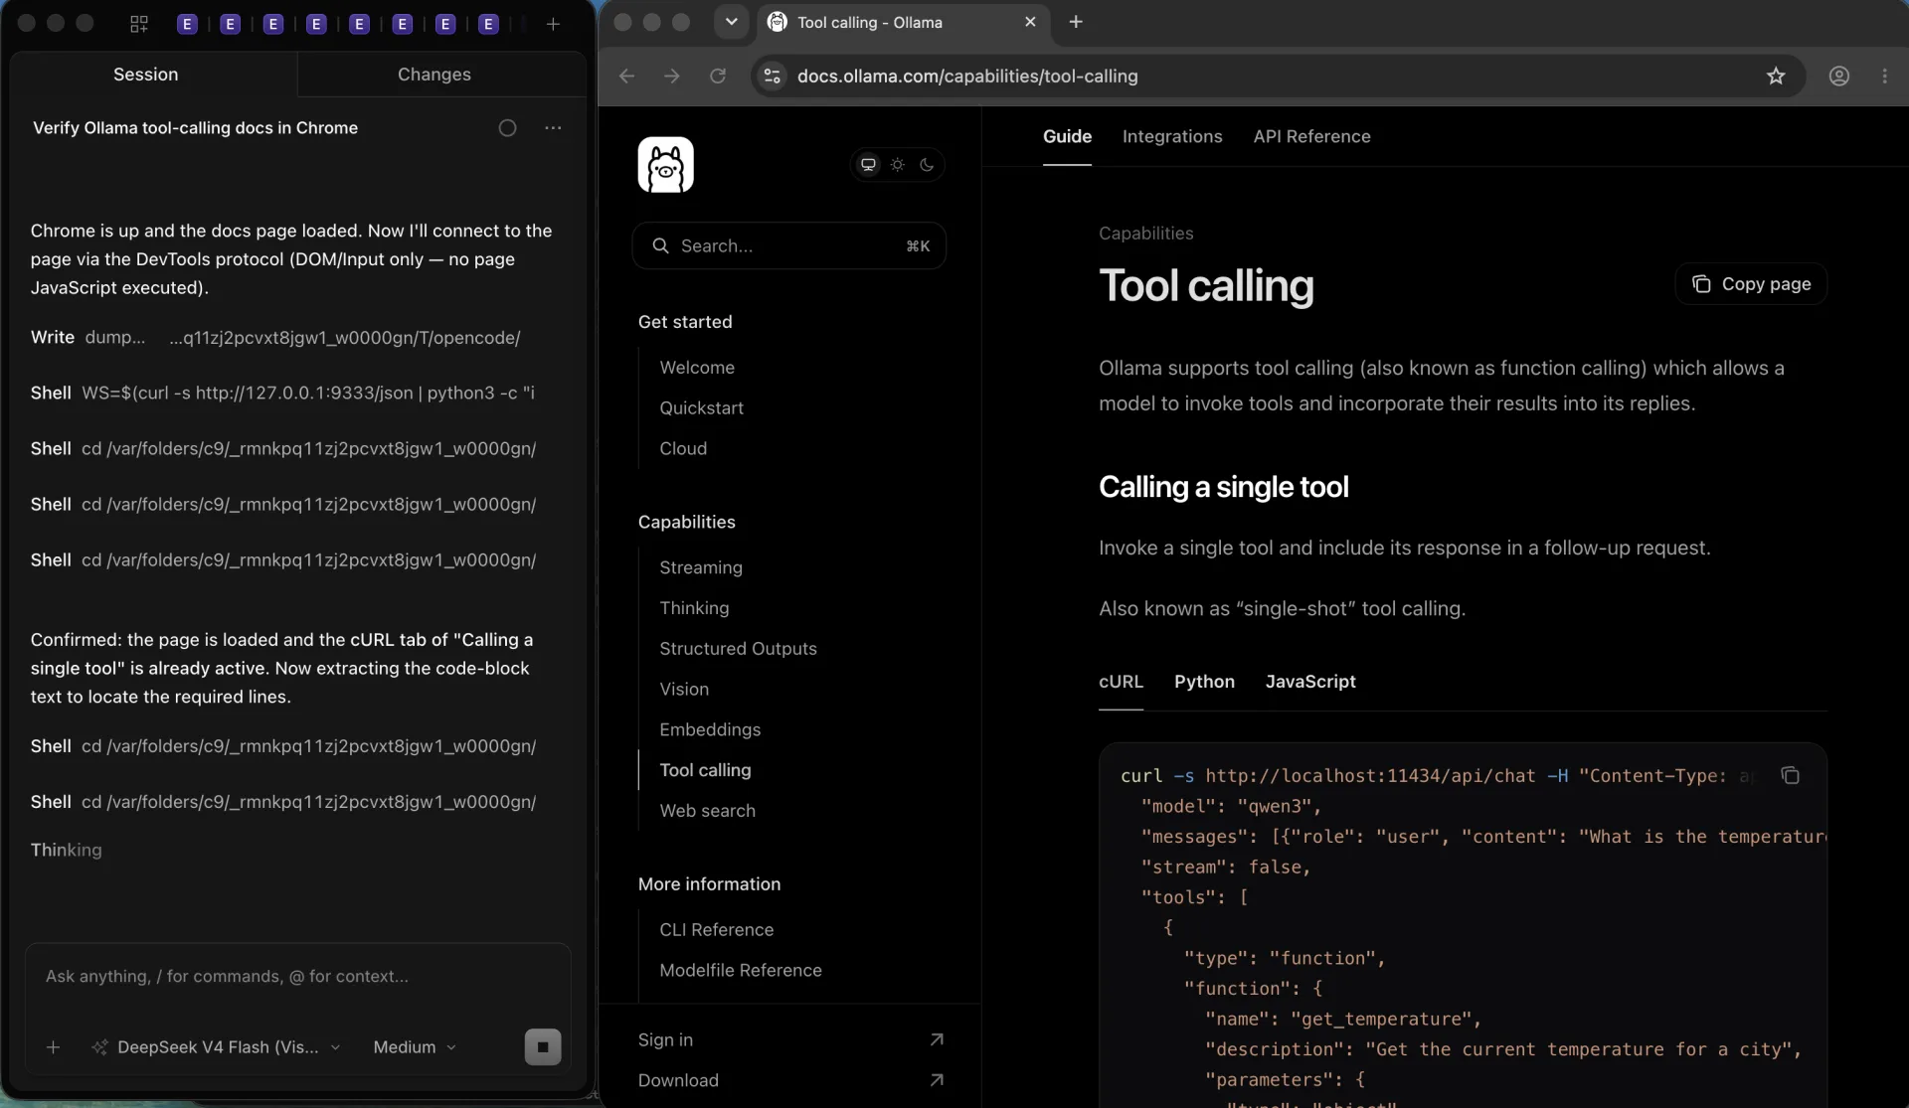
Task: Open API Reference nav tab
Action: (x=1311, y=137)
